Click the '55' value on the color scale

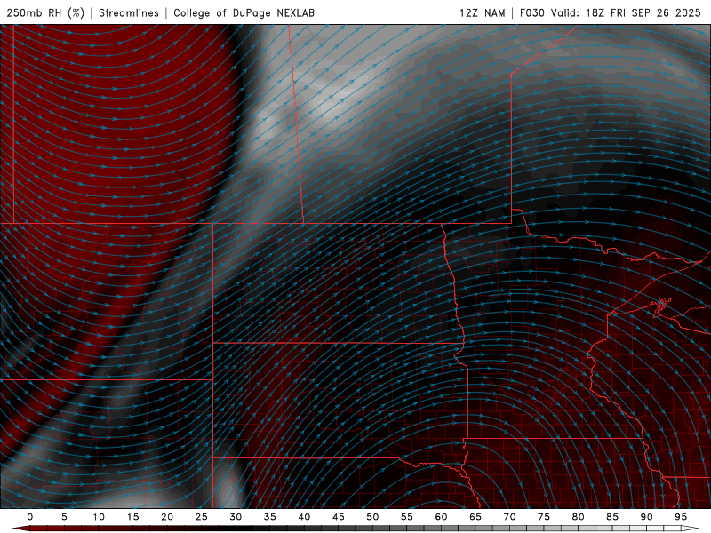click(407, 517)
